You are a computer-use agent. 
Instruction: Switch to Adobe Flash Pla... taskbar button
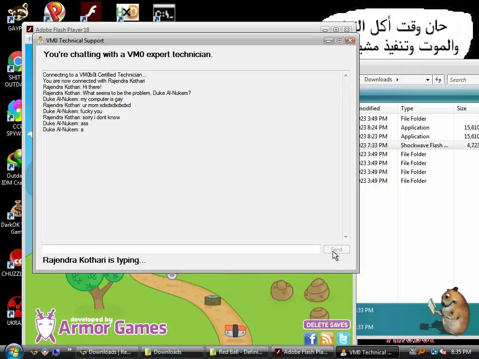tap(302, 352)
